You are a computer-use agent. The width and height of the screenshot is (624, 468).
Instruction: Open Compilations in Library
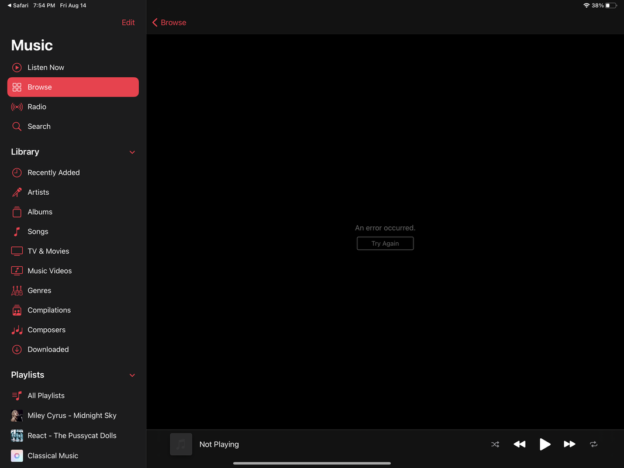pos(73,310)
